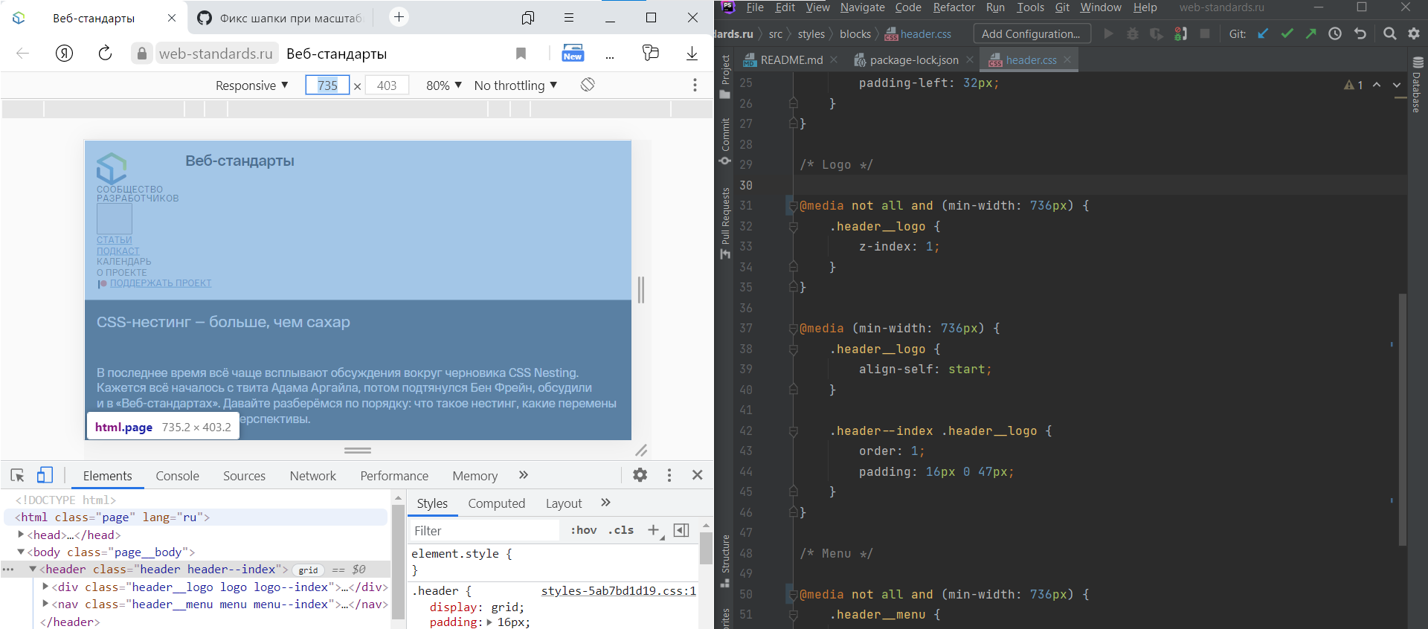Switch to the Network tab
1428x629 pixels.
[x=312, y=476]
